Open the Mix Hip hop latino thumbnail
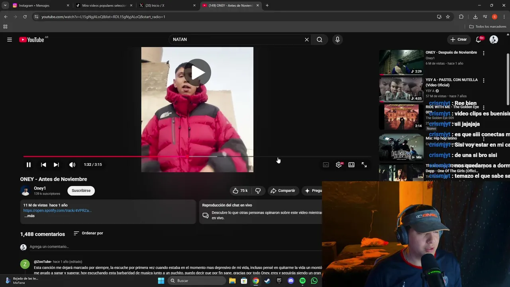The width and height of the screenshot is (510, 287). pyautogui.click(x=401, y=147)
